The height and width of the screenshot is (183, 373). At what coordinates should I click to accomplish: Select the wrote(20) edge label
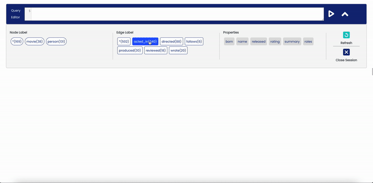click(178, 50)
